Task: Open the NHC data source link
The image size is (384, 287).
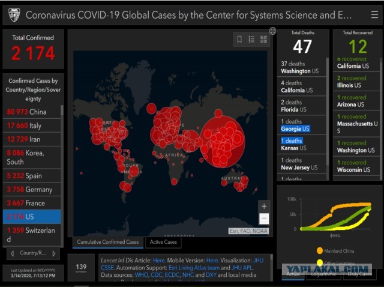Action: 188,275
